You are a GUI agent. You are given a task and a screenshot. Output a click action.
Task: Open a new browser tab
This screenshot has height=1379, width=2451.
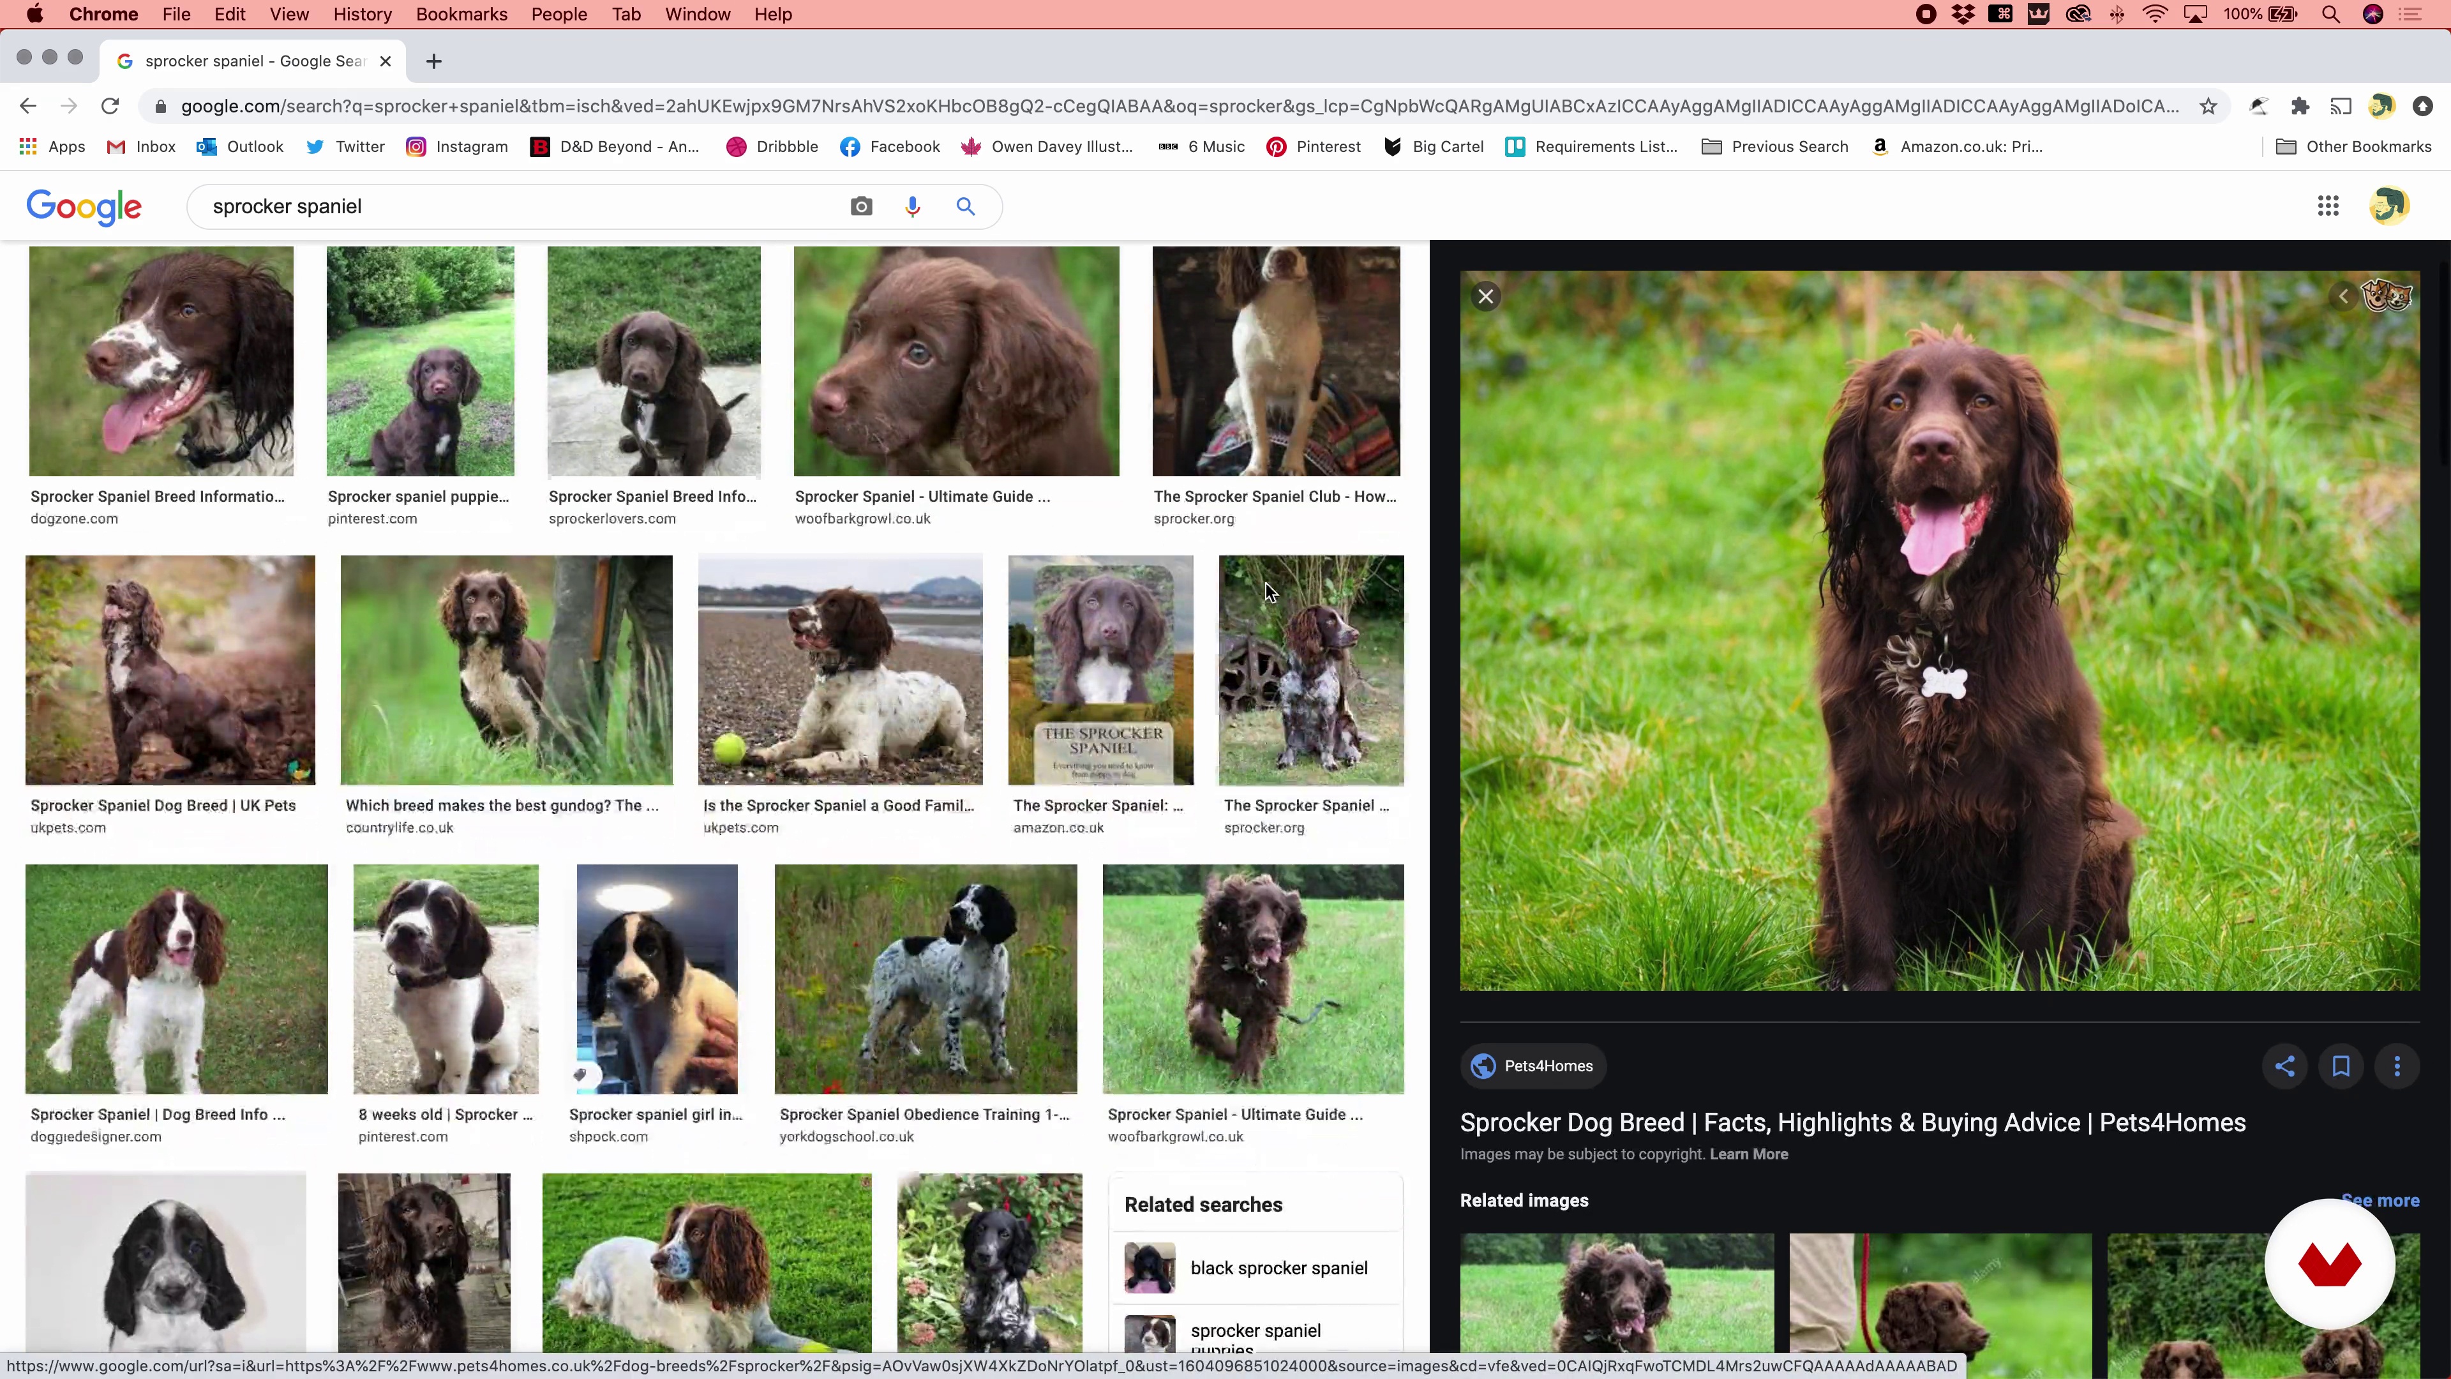[x=434, y=62]
